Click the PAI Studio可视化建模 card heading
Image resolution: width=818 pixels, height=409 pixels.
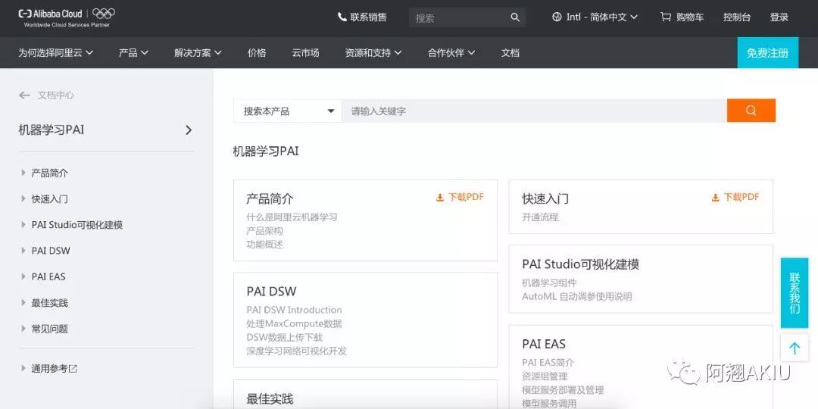[x=580, y=264]
